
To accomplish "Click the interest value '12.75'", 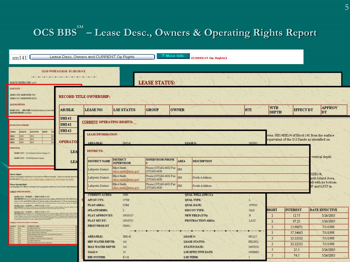I will [296, 216].
